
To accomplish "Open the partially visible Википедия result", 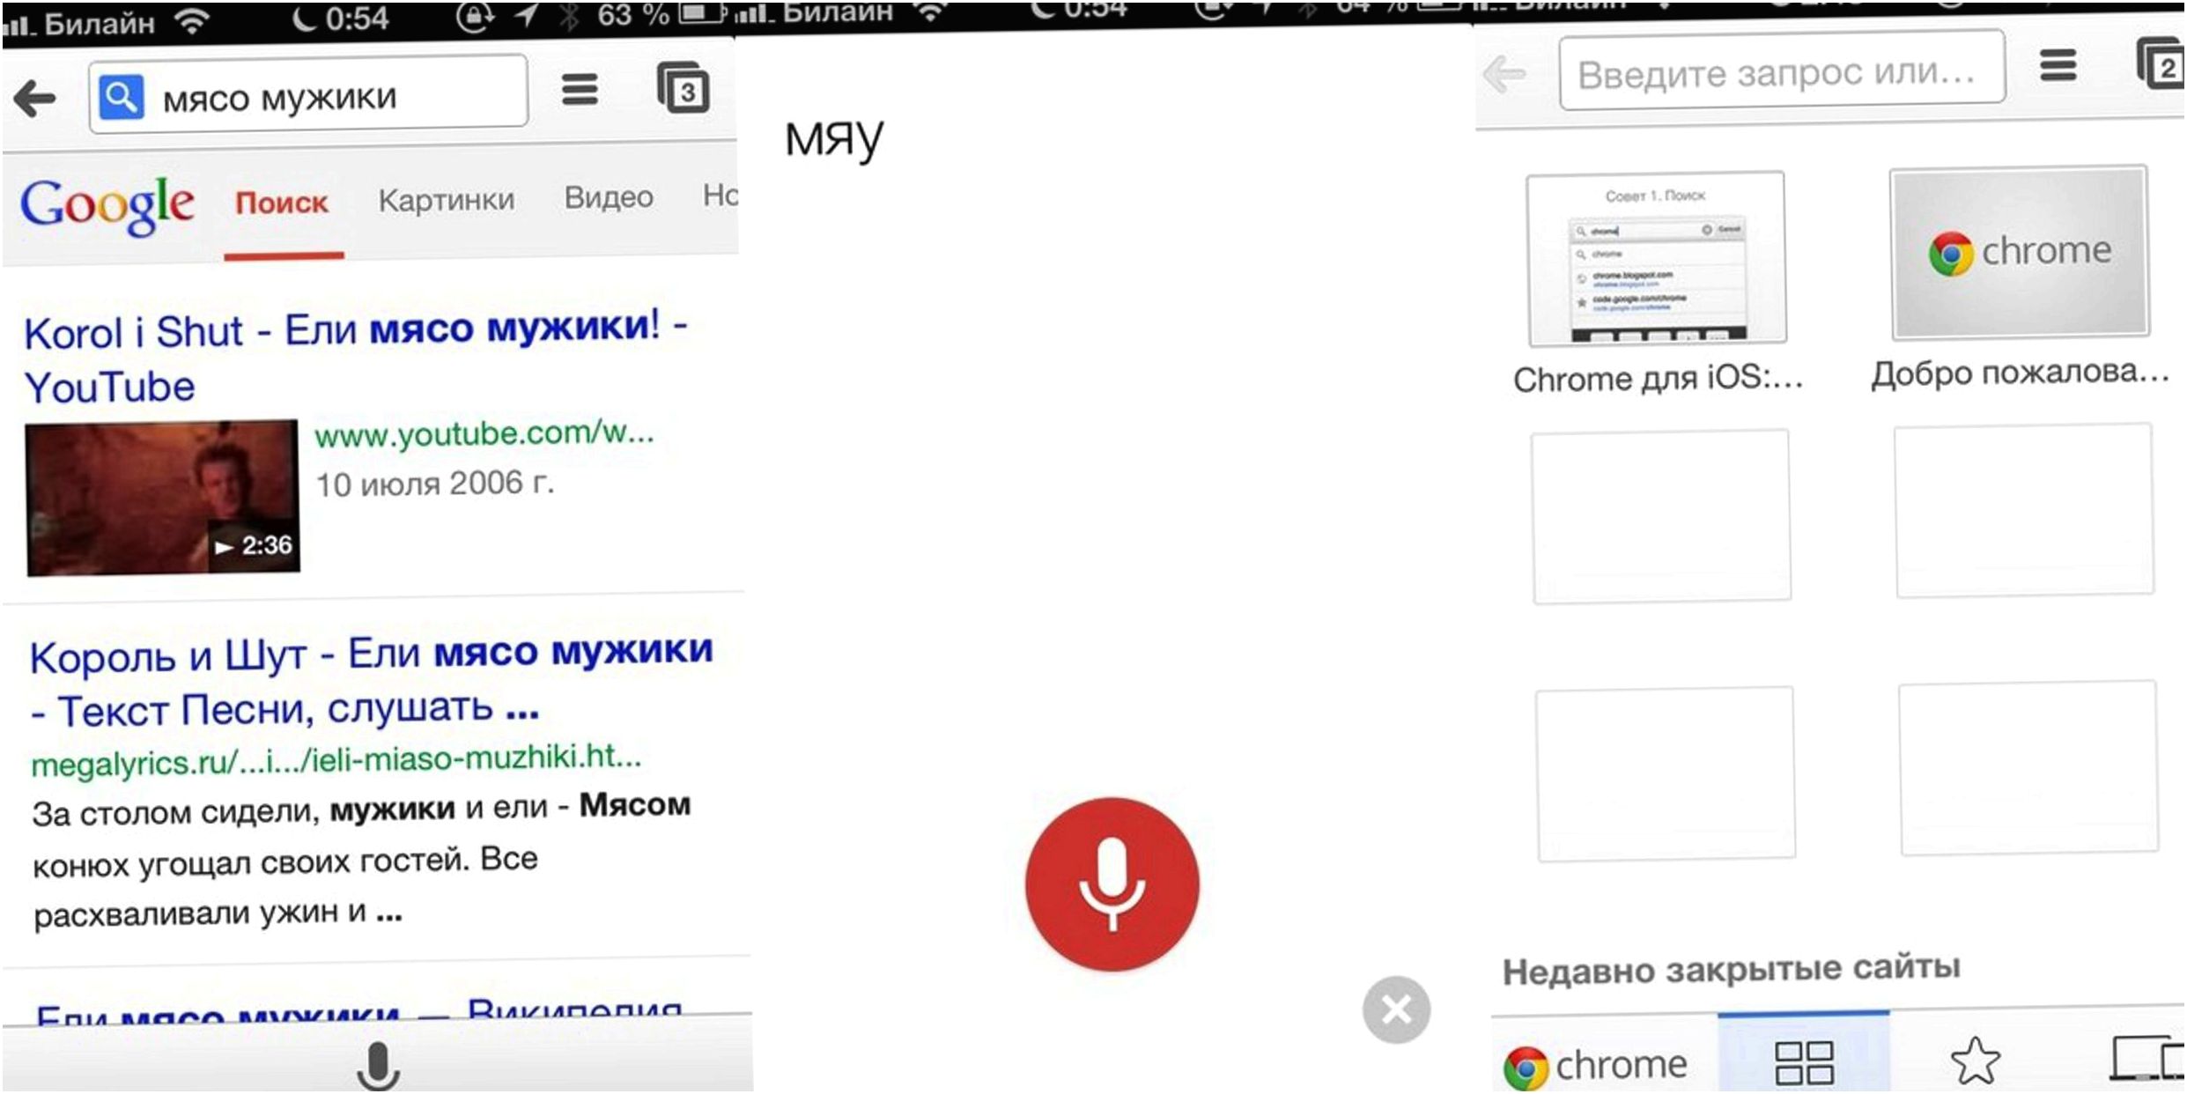I will 358,1013.
